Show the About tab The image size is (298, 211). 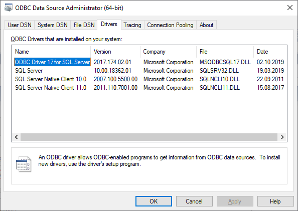coord(206,25)
